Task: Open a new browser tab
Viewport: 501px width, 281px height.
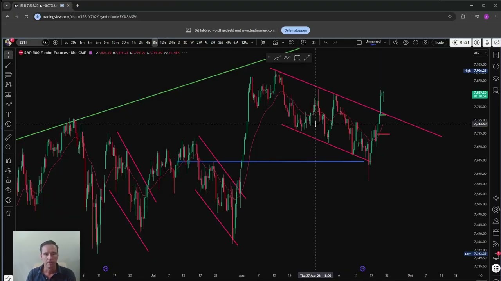Action: point(77,5)
